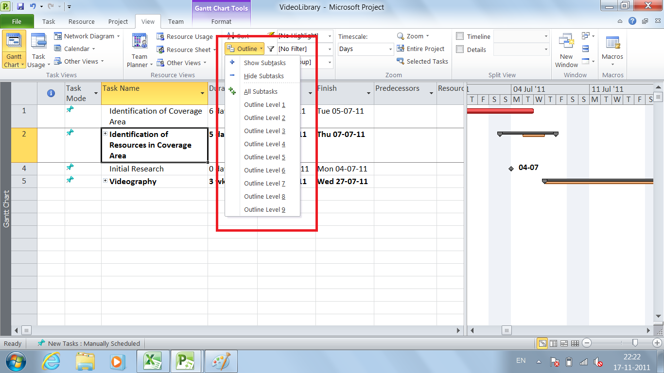Open the Calendar view

pyautogui.click(x=74, y=49)
